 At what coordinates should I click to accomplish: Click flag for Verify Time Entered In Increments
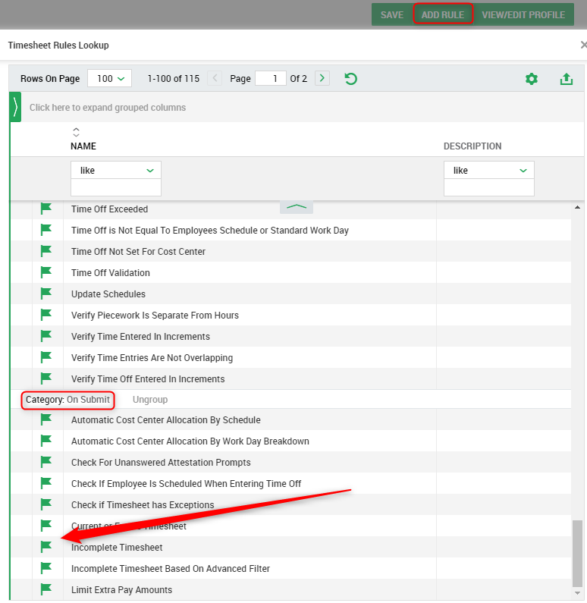coord(46,336)
